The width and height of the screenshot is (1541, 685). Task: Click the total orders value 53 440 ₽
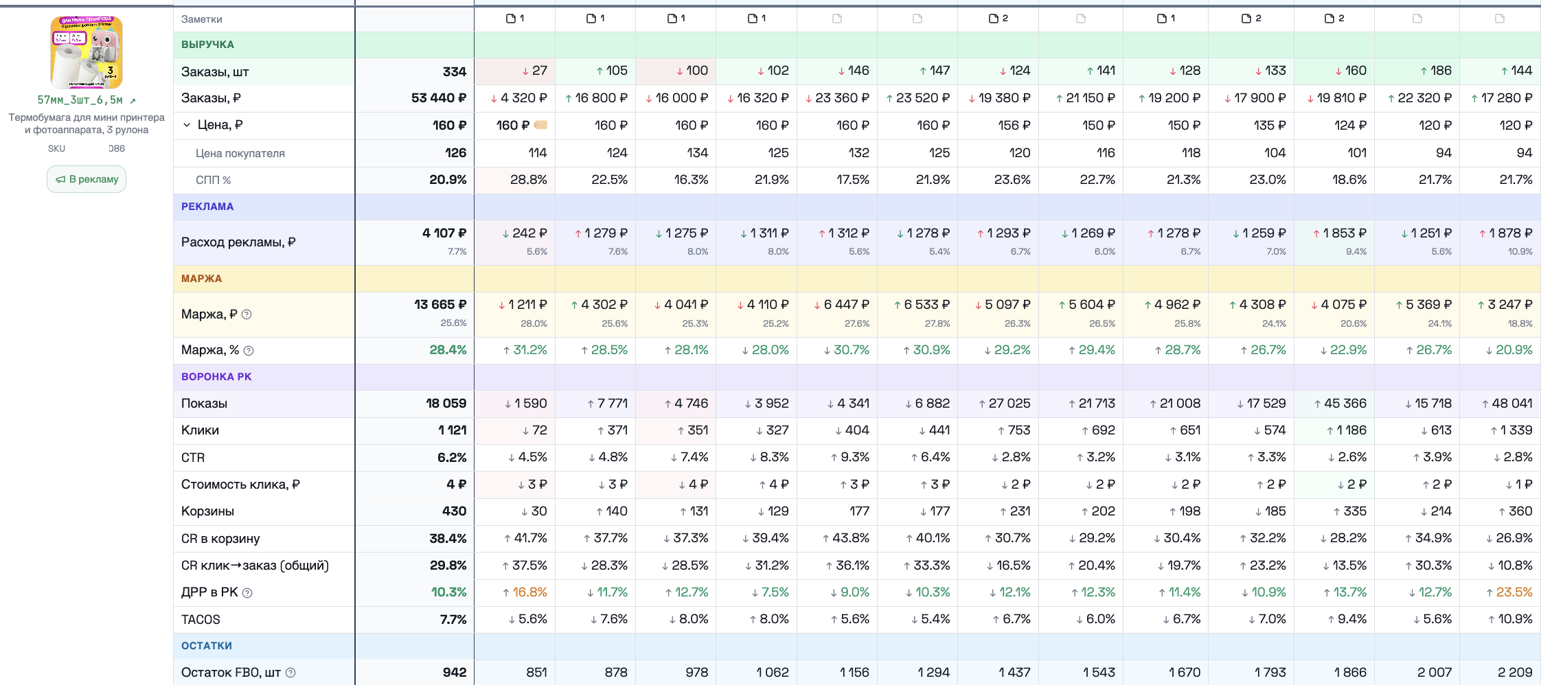439,98
